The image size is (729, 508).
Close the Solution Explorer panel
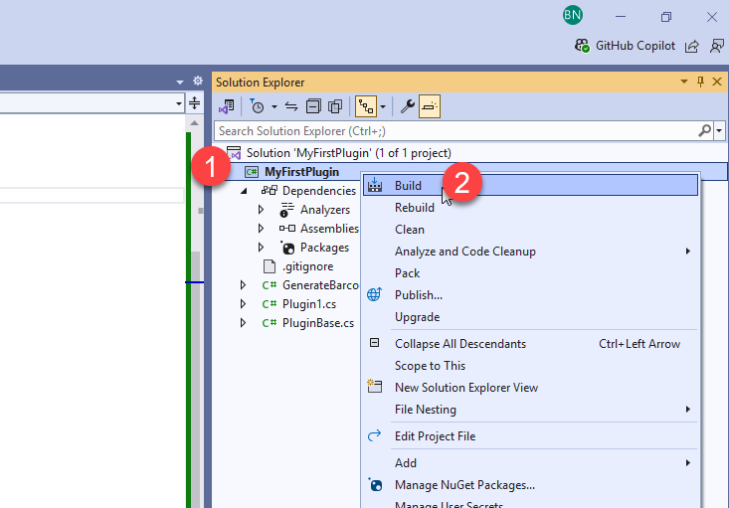(x=717, y=83)
